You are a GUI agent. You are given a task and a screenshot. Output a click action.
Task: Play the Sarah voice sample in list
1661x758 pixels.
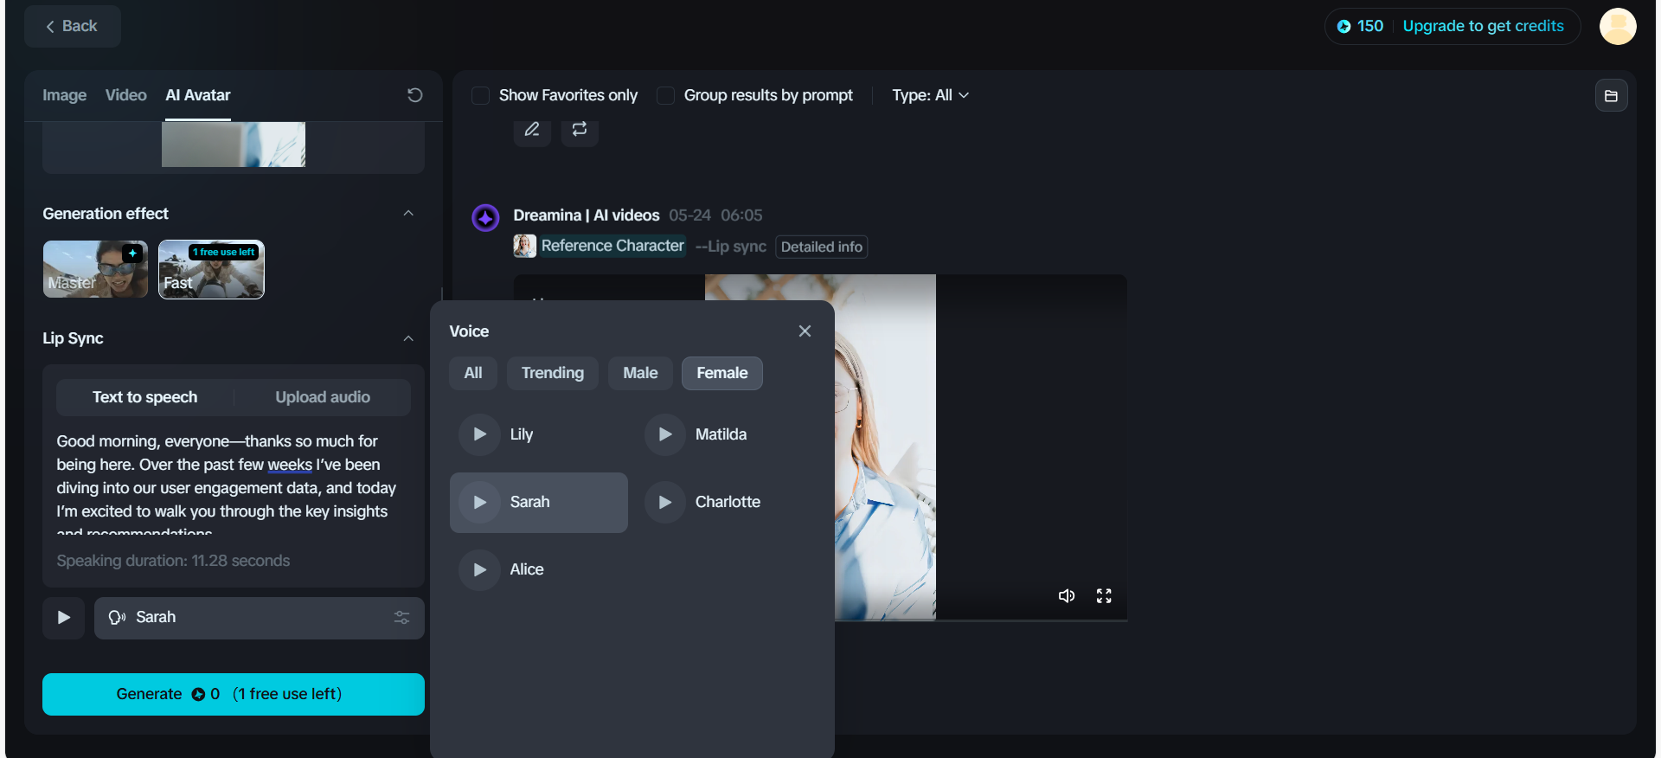click(479, 503)
